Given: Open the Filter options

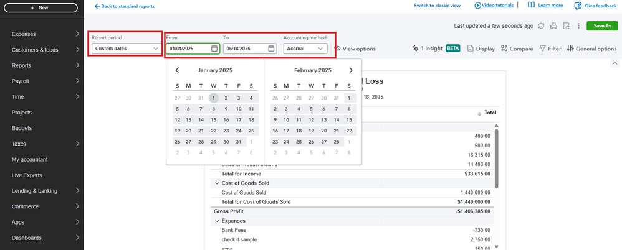Looking at the screenshot, I should click(550, 49).
